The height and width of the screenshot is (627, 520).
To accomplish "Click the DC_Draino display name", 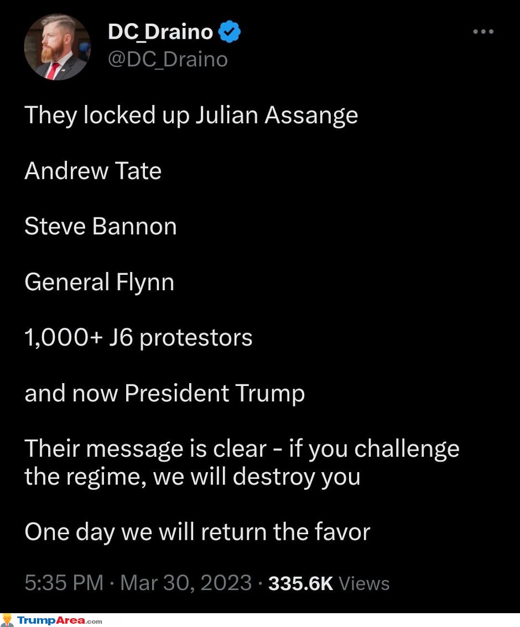I will click(x=160, y=32).
